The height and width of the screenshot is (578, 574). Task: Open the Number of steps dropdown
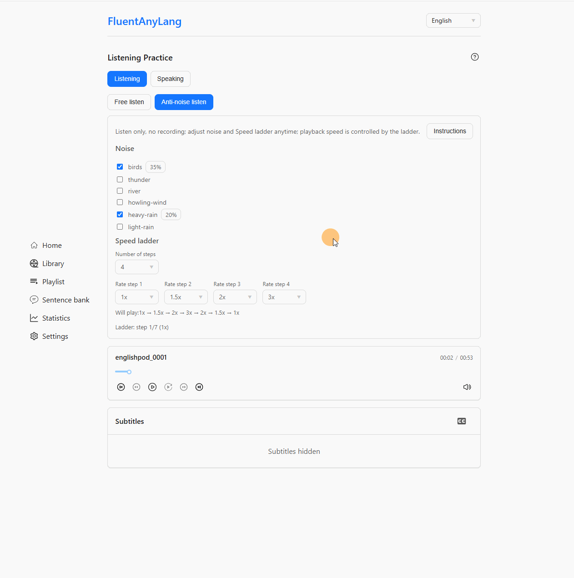pos(137,267)
